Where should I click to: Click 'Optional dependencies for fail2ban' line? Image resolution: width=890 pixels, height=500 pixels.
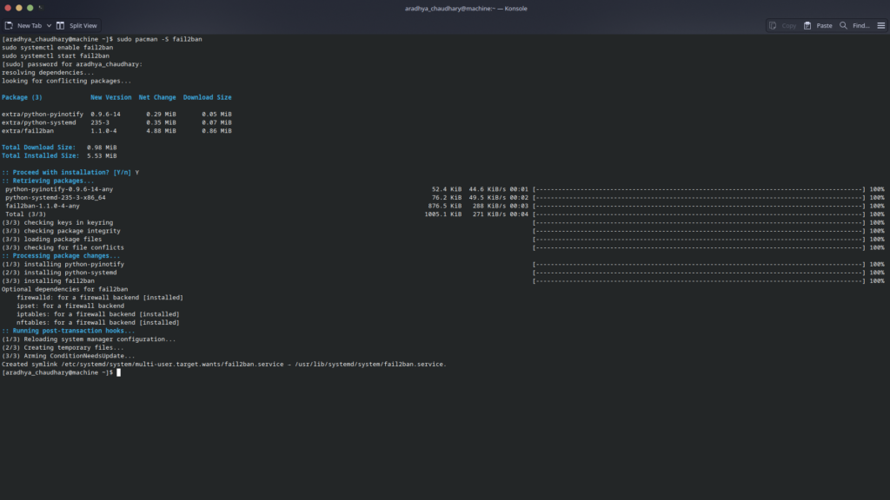(64, 289)
